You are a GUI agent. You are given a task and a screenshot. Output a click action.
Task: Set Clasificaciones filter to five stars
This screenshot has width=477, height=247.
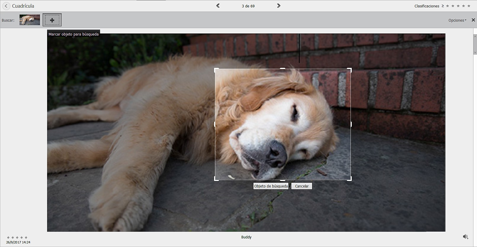coord(469,6)
